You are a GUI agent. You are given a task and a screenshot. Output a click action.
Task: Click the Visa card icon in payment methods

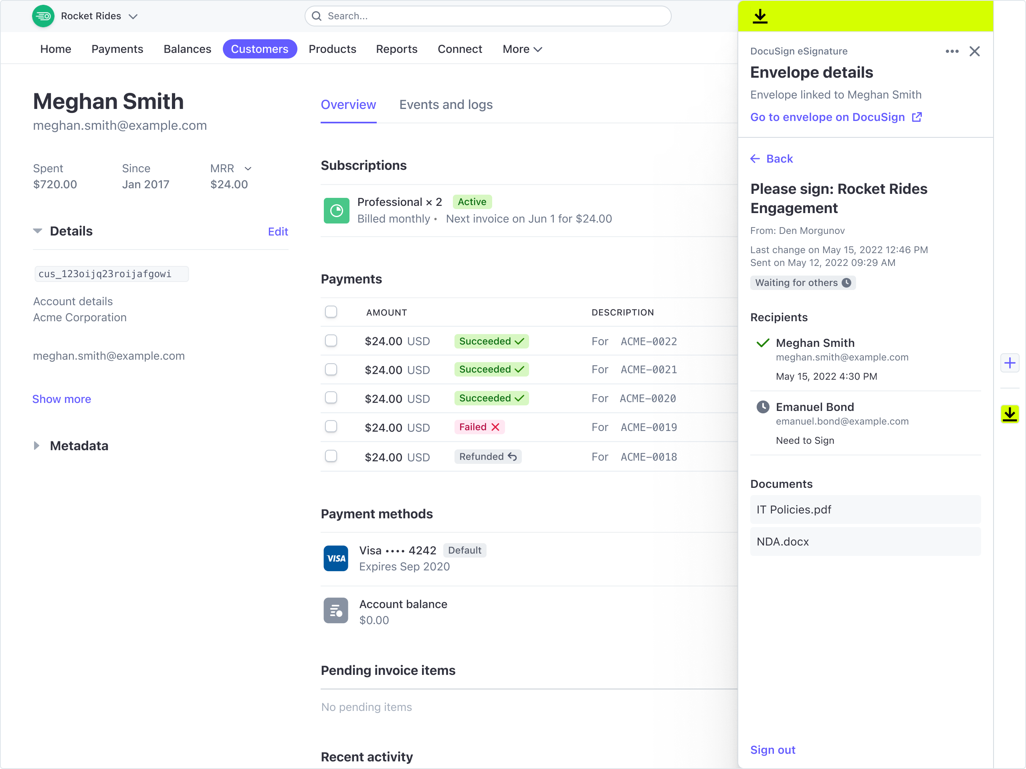point(336,558)
